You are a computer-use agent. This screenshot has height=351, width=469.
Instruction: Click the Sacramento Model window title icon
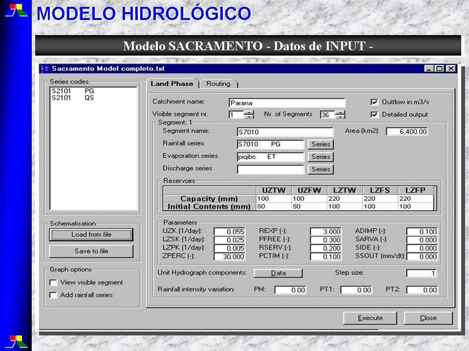pos(45,68)
